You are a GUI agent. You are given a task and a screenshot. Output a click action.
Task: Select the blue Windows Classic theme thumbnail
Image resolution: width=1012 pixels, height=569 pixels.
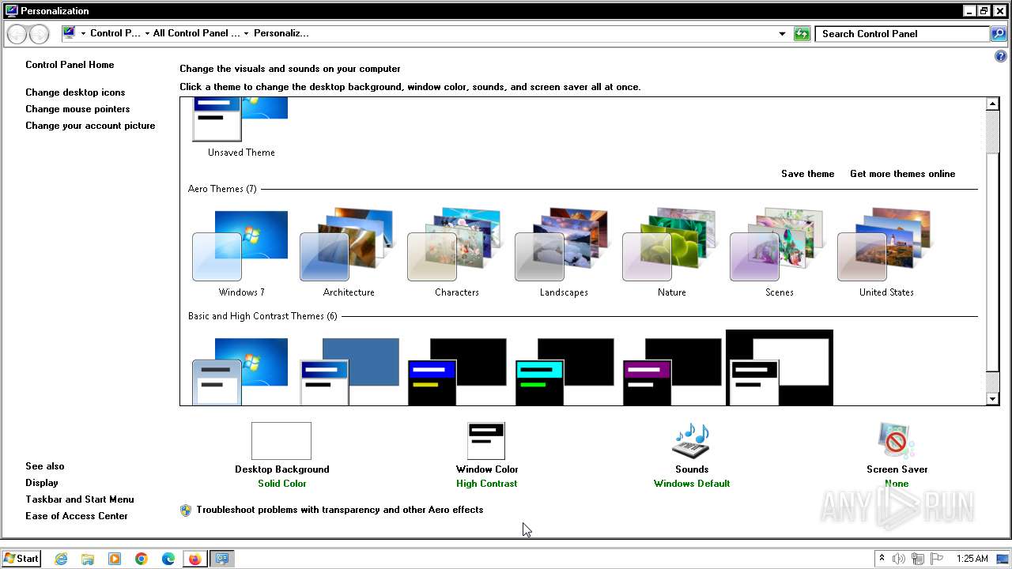[x=349, y=371]
